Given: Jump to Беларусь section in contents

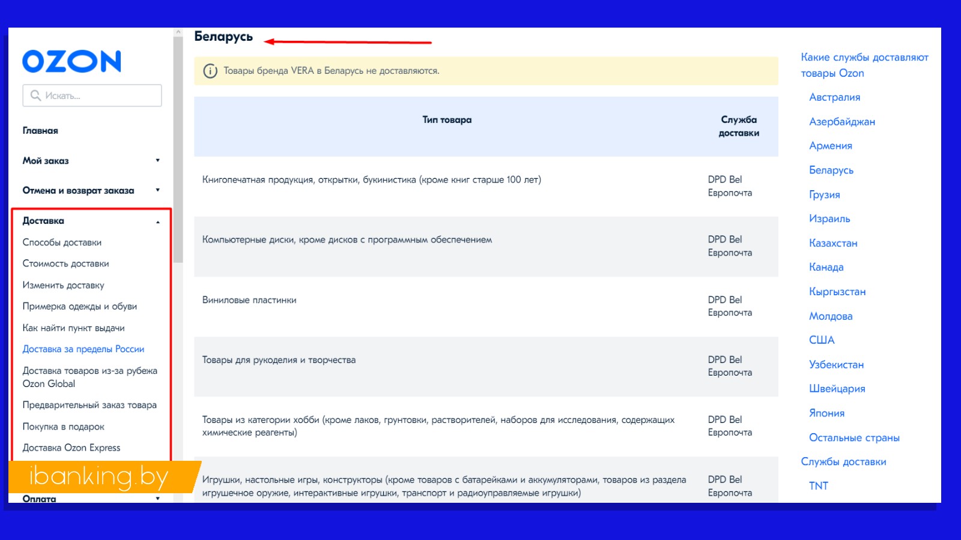Looking at the screenshot, I should tap(831, 170).
